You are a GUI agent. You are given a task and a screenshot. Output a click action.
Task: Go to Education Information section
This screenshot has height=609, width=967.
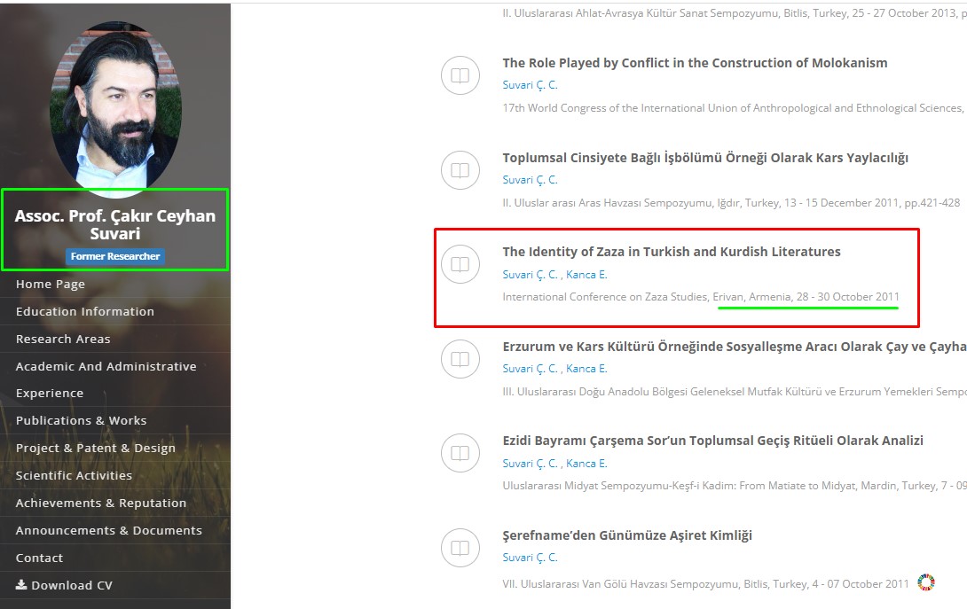(x=84, y=311)
